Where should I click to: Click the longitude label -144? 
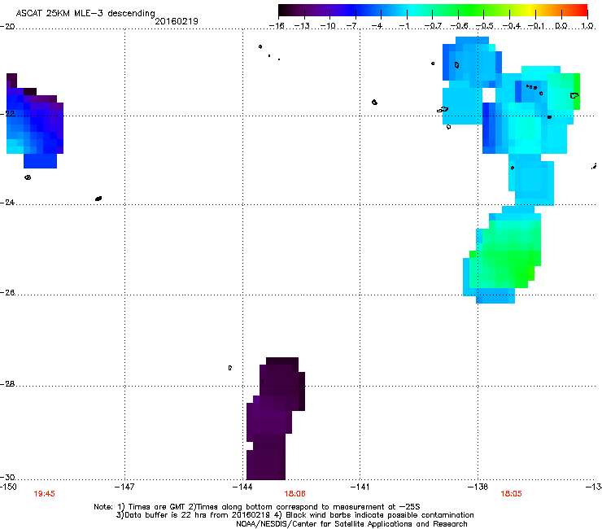[242, 487]
